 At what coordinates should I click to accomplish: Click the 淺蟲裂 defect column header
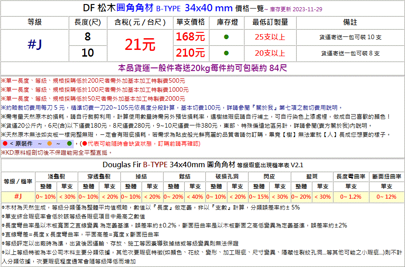[57, 176]
